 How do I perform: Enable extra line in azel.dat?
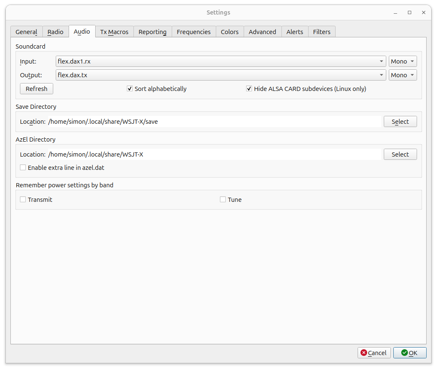[x=23, y=168]
